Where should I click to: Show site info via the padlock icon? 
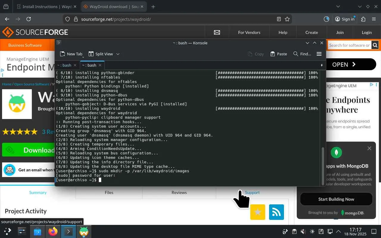point(76,19)
